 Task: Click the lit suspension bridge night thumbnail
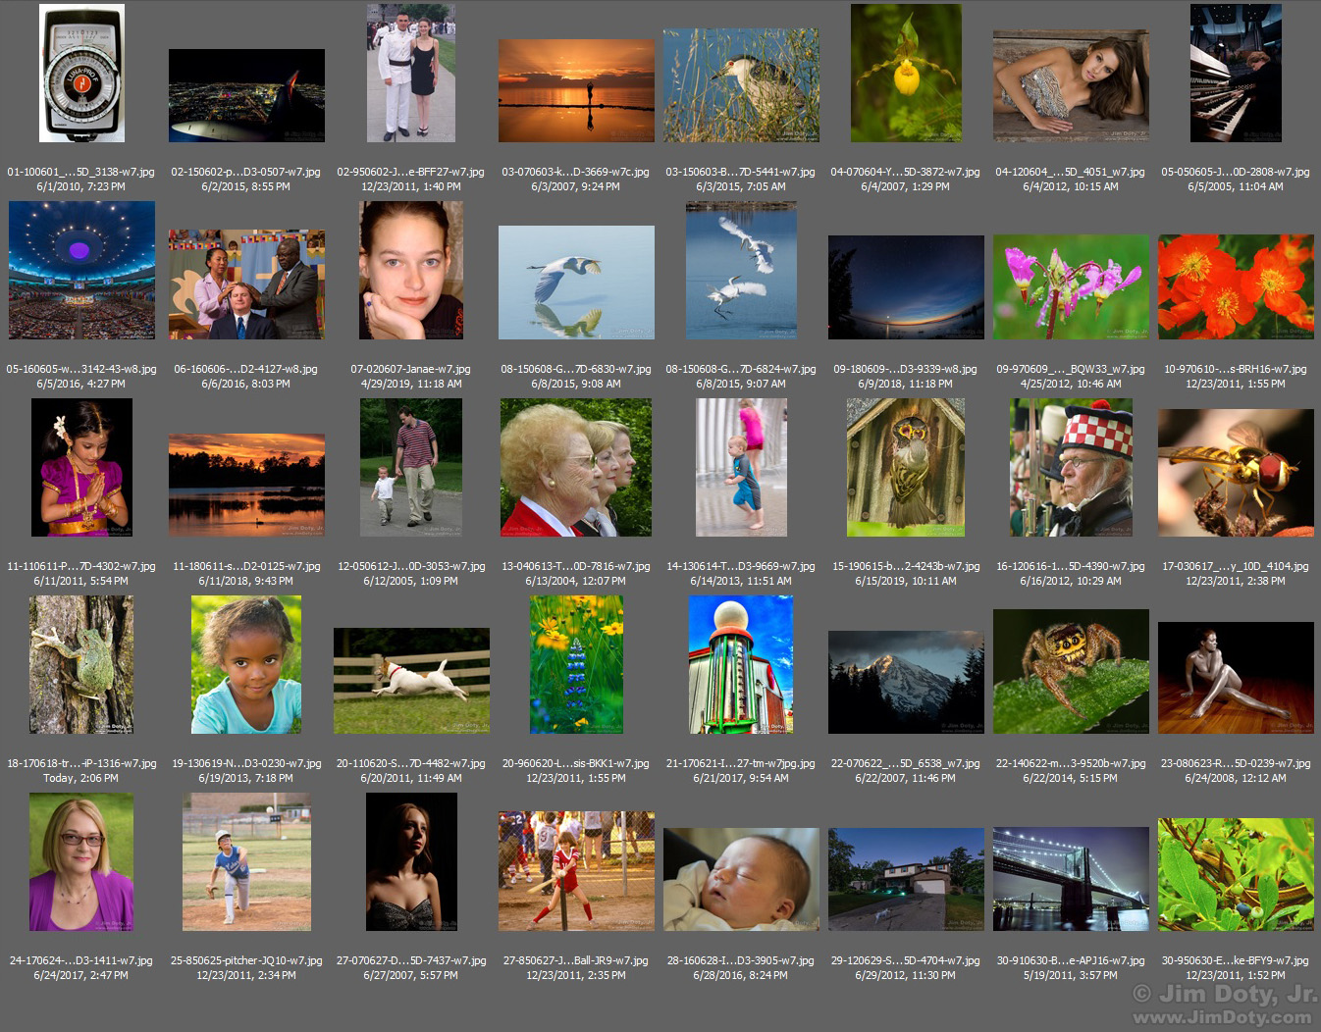1071,879
